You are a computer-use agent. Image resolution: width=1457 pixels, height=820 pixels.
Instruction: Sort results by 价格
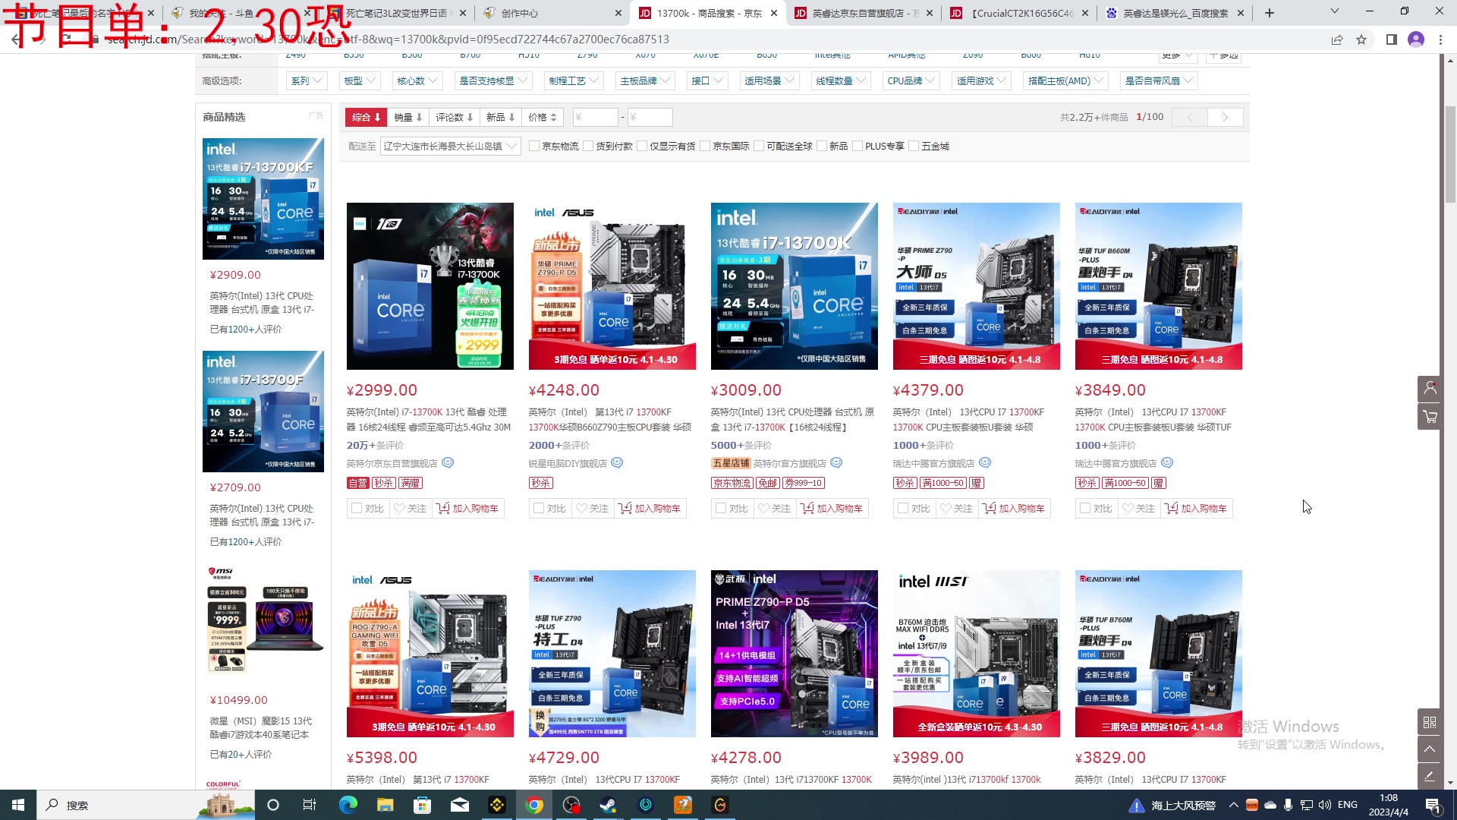coord(542,117)
